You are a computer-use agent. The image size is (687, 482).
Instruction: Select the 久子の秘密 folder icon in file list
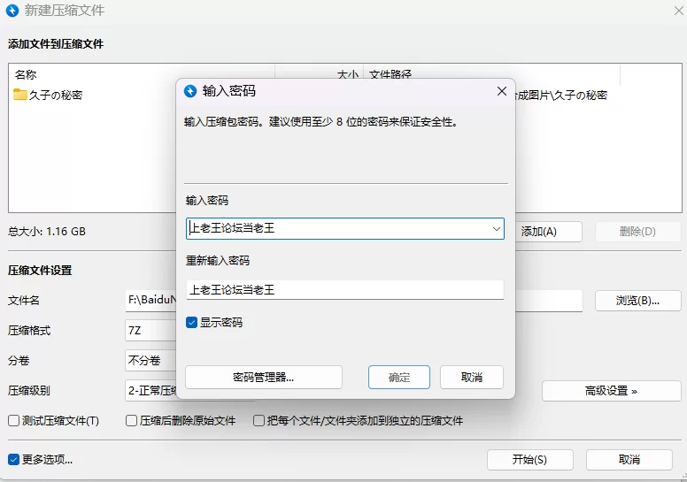click(x=19, y=95)
